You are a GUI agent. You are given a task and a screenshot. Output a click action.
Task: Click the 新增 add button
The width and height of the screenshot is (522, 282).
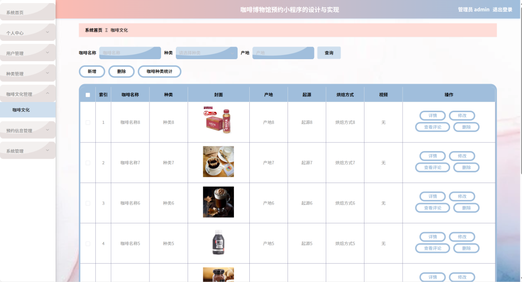[x=92, y=71]
